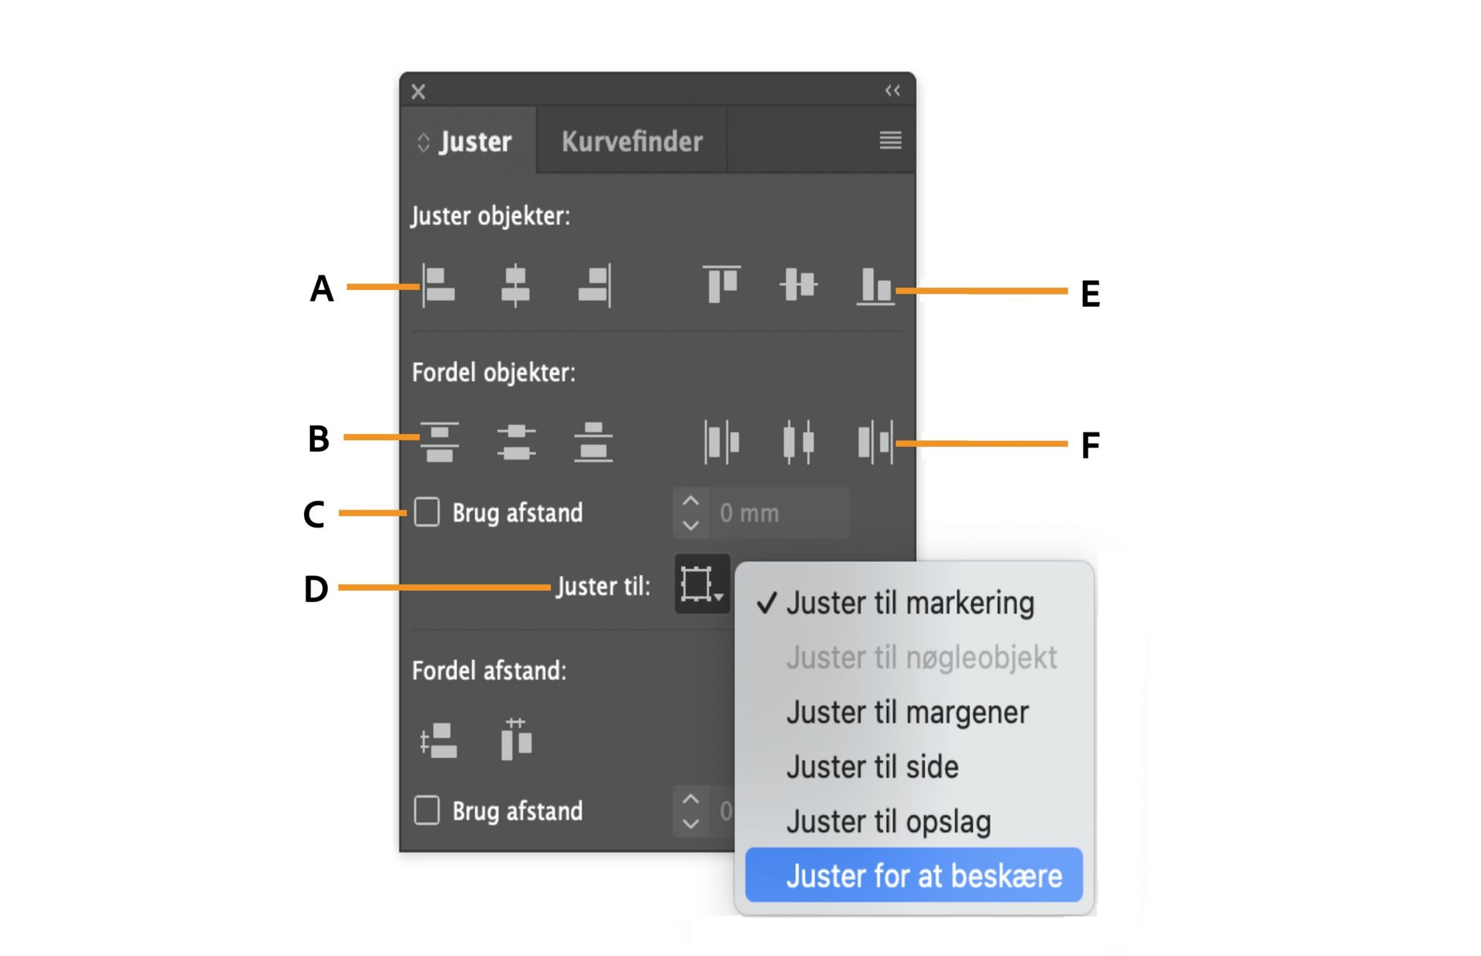
Task: Click the align right edges icon
Action: (x=595, y=285)
